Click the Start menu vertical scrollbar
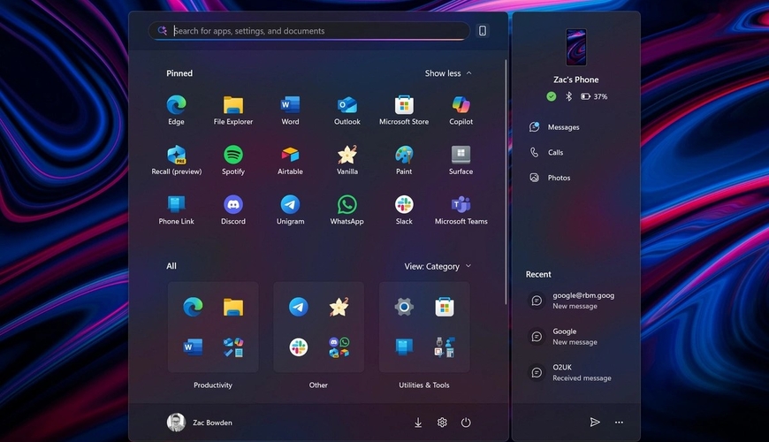This screenshot has height=442, width=769. click(x=506, y=182)
